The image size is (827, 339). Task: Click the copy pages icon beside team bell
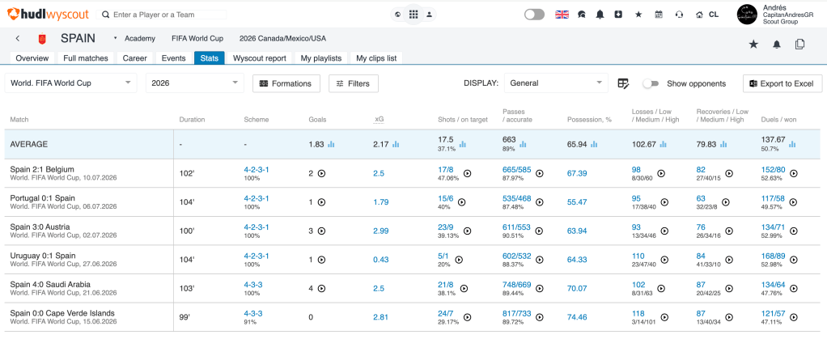pos(799,44)
